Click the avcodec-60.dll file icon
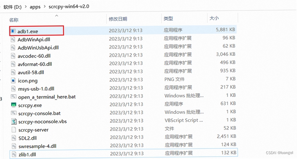This screenshot has width=297, height=159. point(13,55)
